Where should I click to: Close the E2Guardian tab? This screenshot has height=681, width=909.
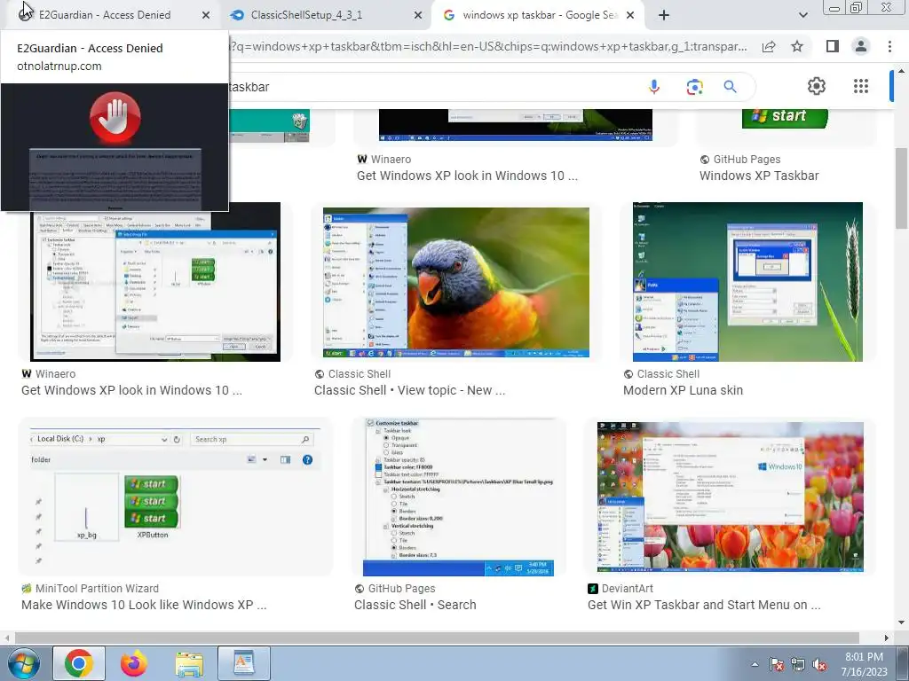point(206,16)
